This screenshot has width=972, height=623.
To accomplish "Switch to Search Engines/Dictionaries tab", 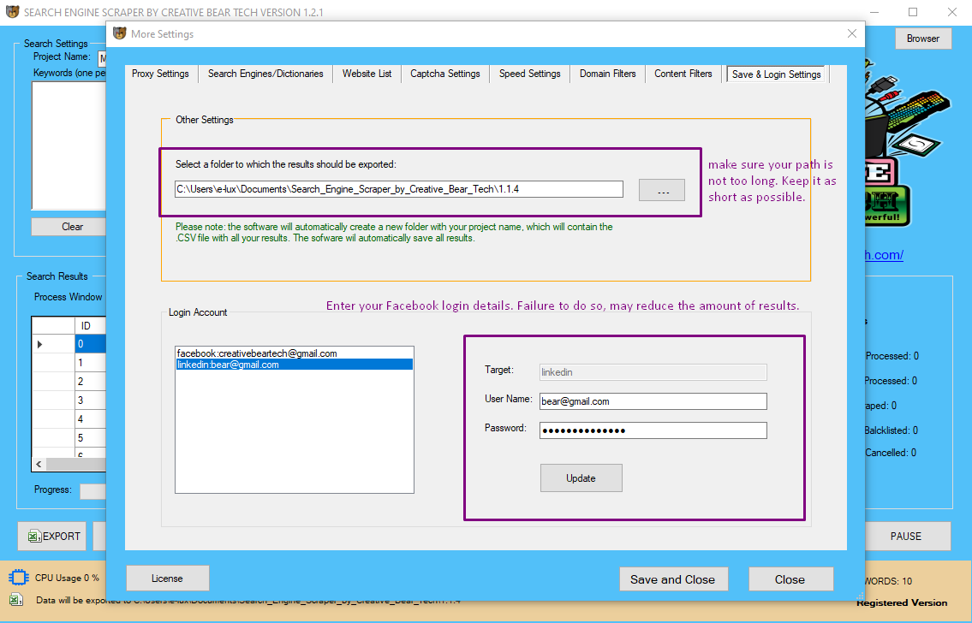I will (x=265, y=74).
